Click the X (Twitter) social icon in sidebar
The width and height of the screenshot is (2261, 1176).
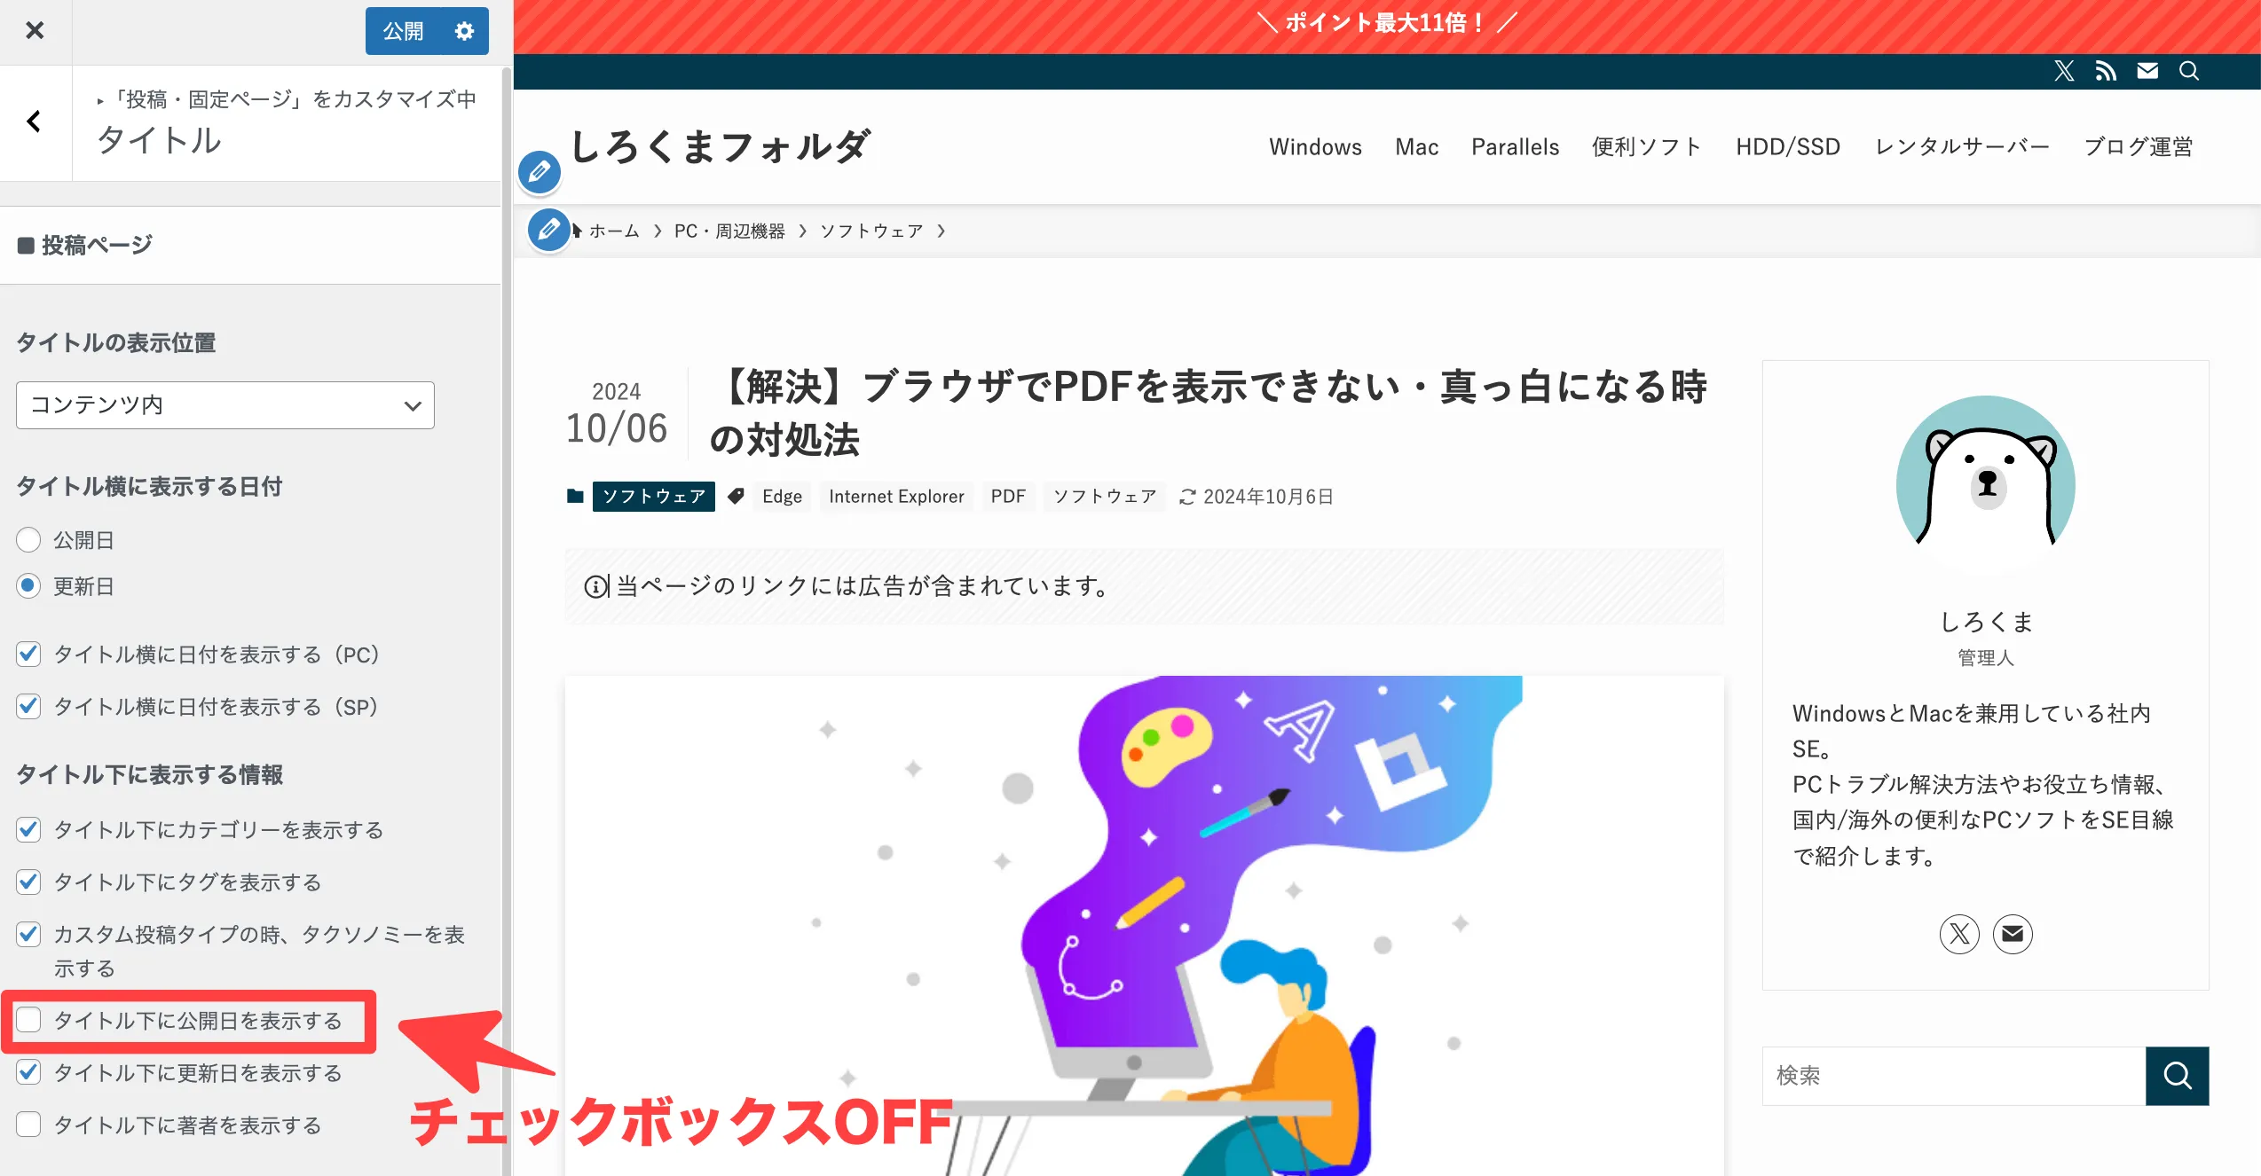click(x=1959, y=932)
